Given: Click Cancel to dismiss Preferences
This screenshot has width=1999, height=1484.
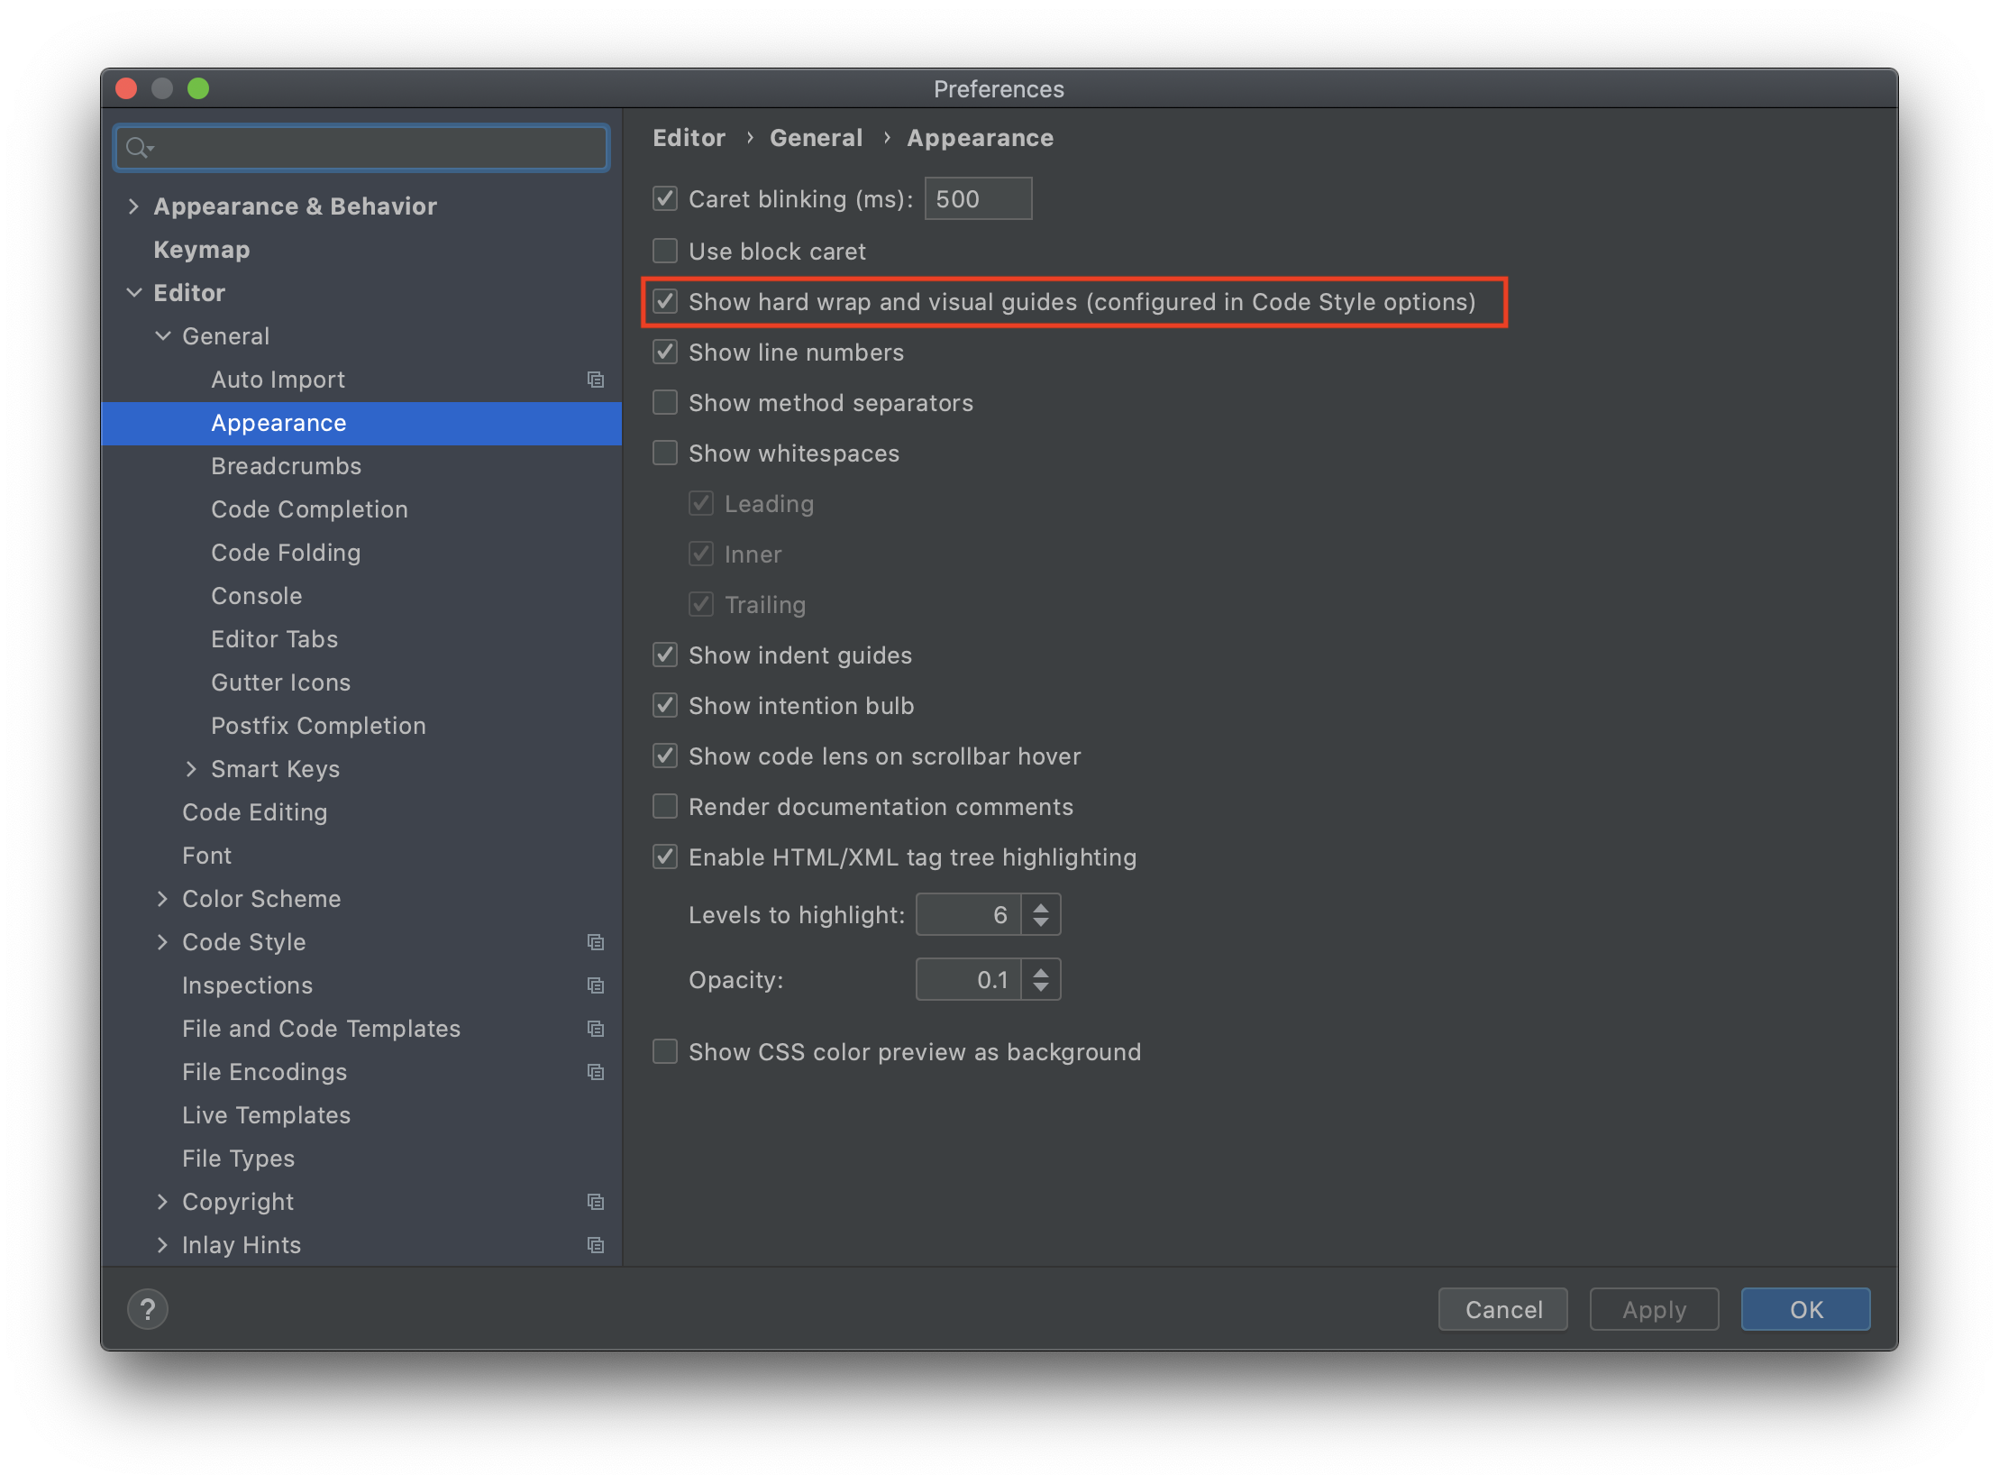Looking at the screenshot, I should pyautogui.click(x=1502, y=1309).
